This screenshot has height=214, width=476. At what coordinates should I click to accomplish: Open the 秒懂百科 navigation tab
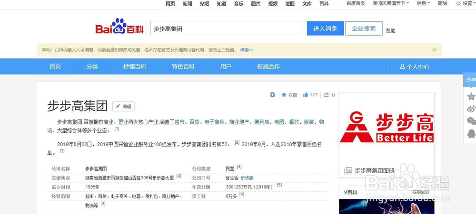click(x=135, y=66)
